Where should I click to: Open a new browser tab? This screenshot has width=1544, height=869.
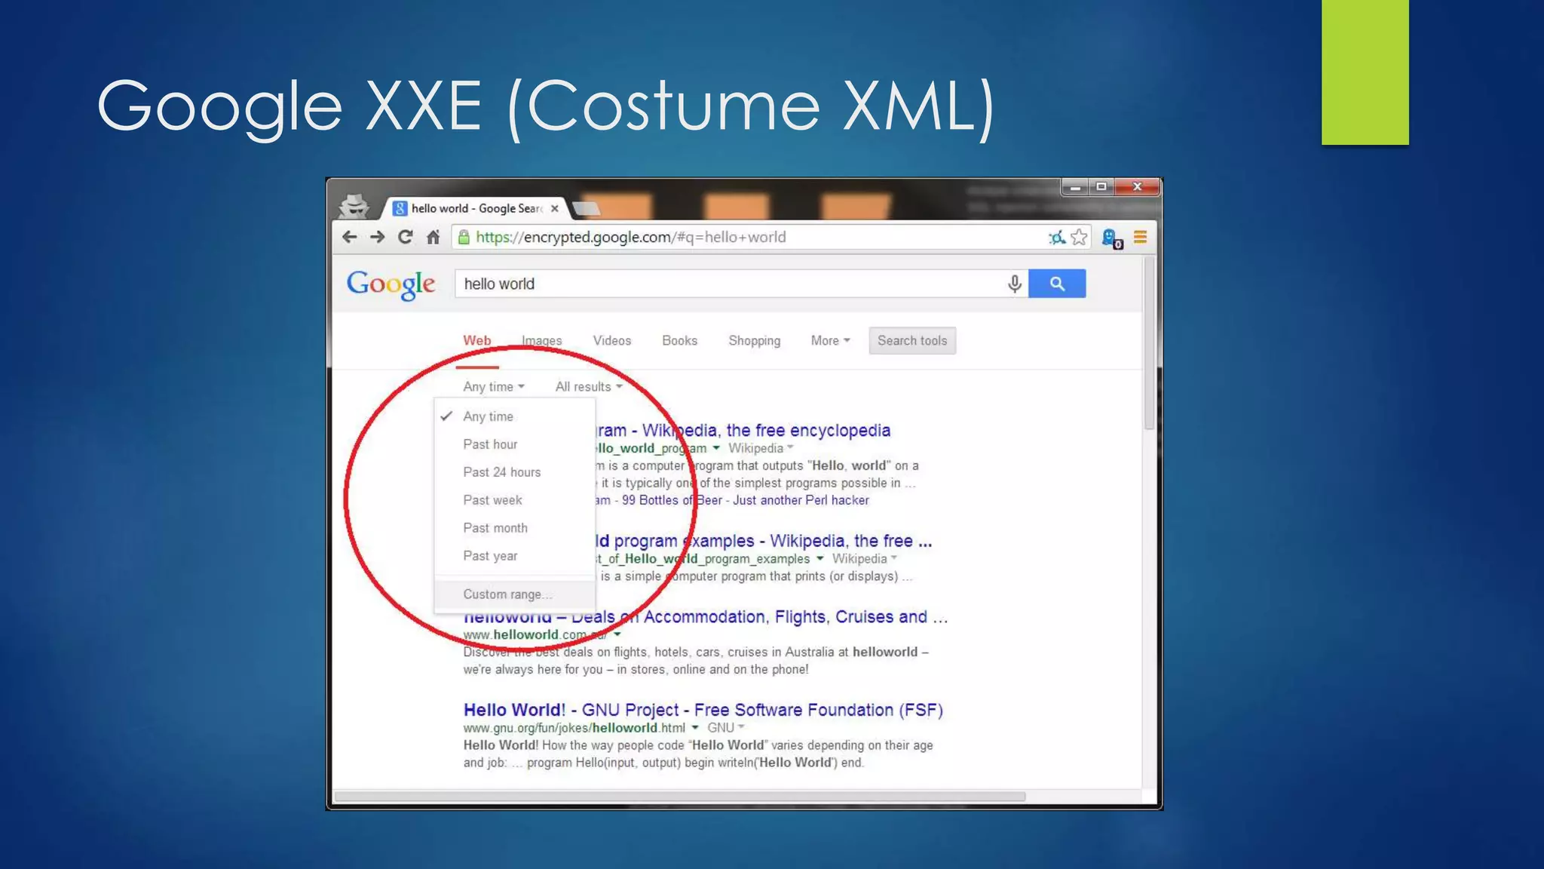coord(586,208)
